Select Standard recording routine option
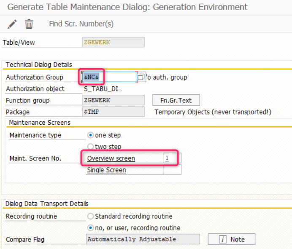Screen dimensions: 292x249 pyautogui.click(x=90, y=216)
